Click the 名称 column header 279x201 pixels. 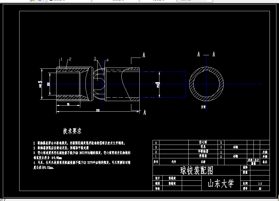[203, 162]
